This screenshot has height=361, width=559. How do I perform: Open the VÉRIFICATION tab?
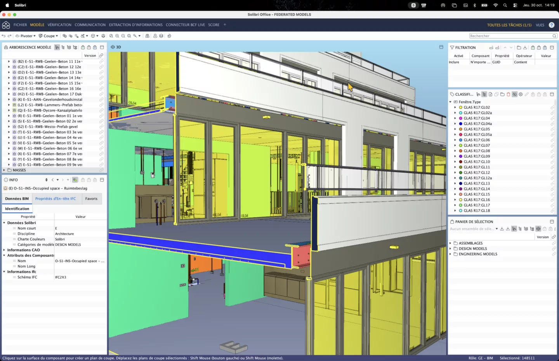coord(59,25)
